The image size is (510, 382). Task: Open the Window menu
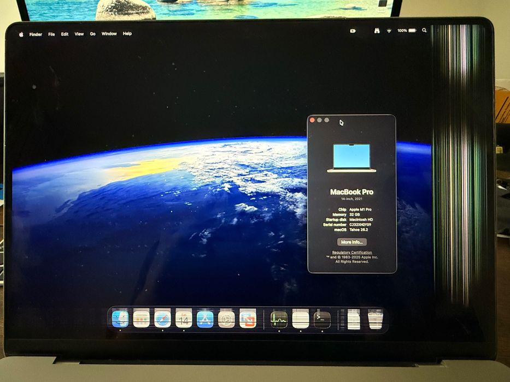pos(109,33)
